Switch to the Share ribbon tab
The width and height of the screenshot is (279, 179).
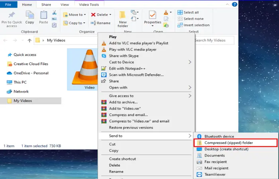point(46,5)
